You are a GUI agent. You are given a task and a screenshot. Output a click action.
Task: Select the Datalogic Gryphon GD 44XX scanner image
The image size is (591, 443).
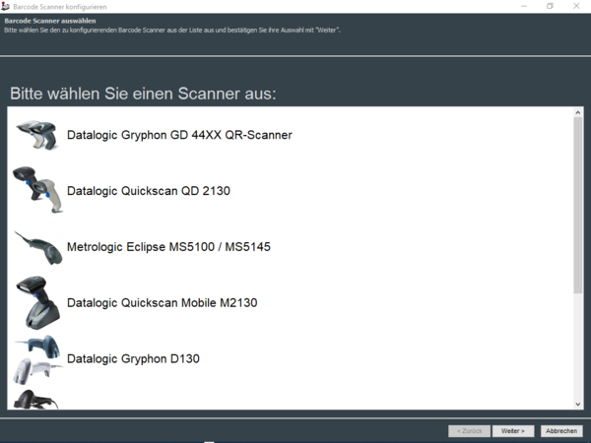35,135
